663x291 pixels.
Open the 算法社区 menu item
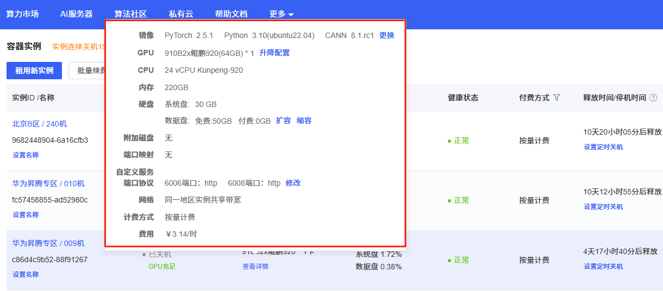130,14
